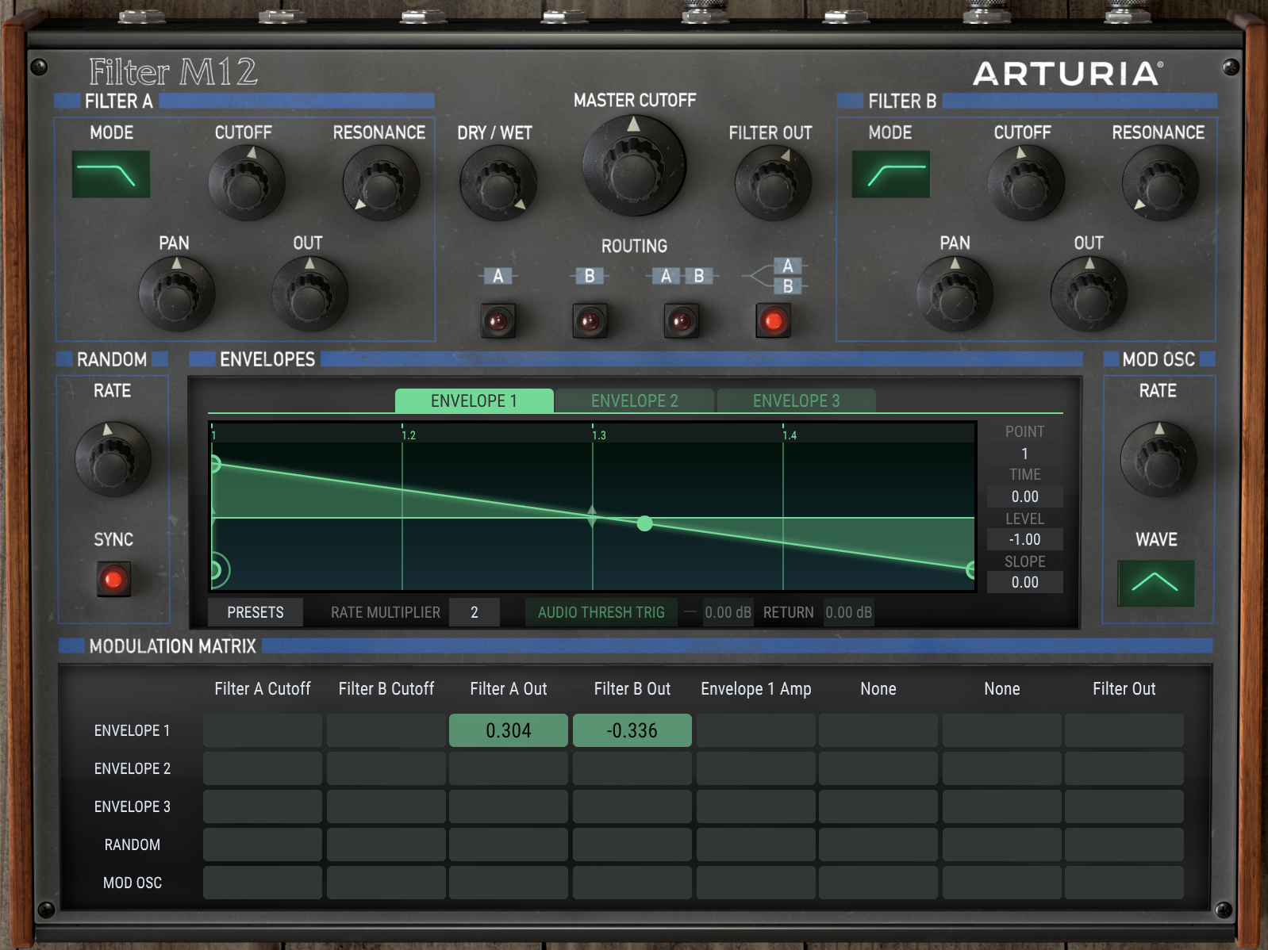
Task: Switch to the Envelope 2 tab
Action: click(x=634, y=400)
